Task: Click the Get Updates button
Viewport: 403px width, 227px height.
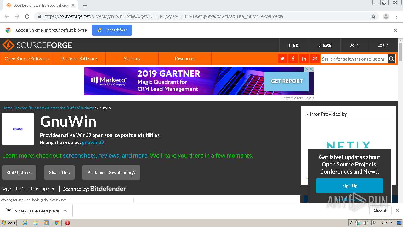Action: pos(19,172)
